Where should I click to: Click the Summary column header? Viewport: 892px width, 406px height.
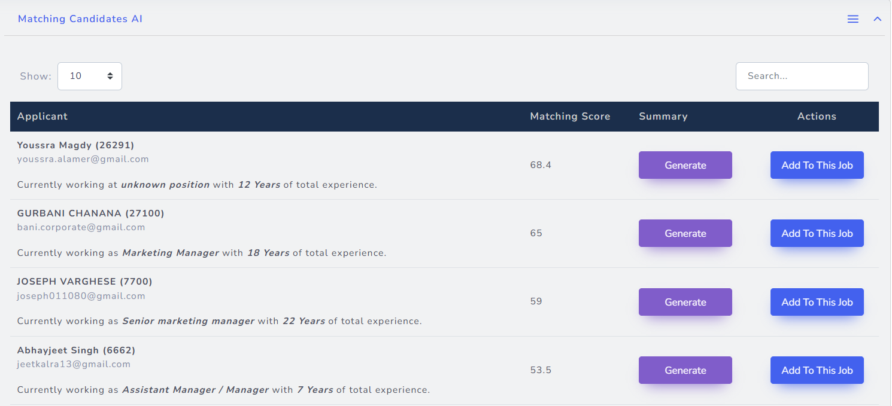coord(663,117)
